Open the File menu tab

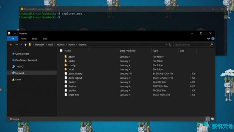tap(12, 39)
